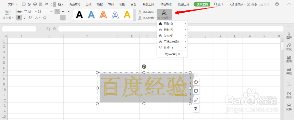Open the font size 72 dropdown
294x120 pixels.
point(51,12)
